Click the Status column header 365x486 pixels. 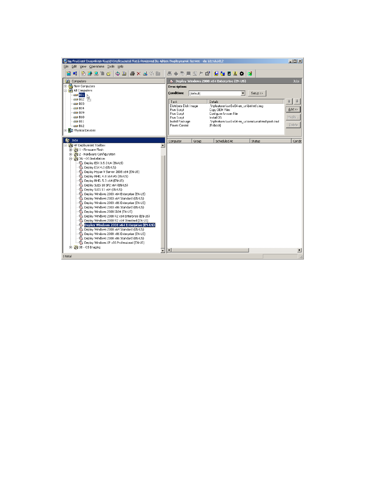click(x=271, y=141)
